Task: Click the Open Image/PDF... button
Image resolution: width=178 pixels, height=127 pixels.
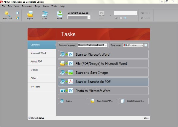Action: click(104, 101)
